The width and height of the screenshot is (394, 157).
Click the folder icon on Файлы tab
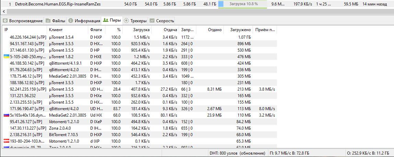coord(48,21)
